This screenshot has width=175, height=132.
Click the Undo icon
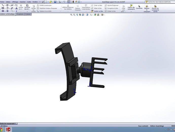click(x=64, y=2)
